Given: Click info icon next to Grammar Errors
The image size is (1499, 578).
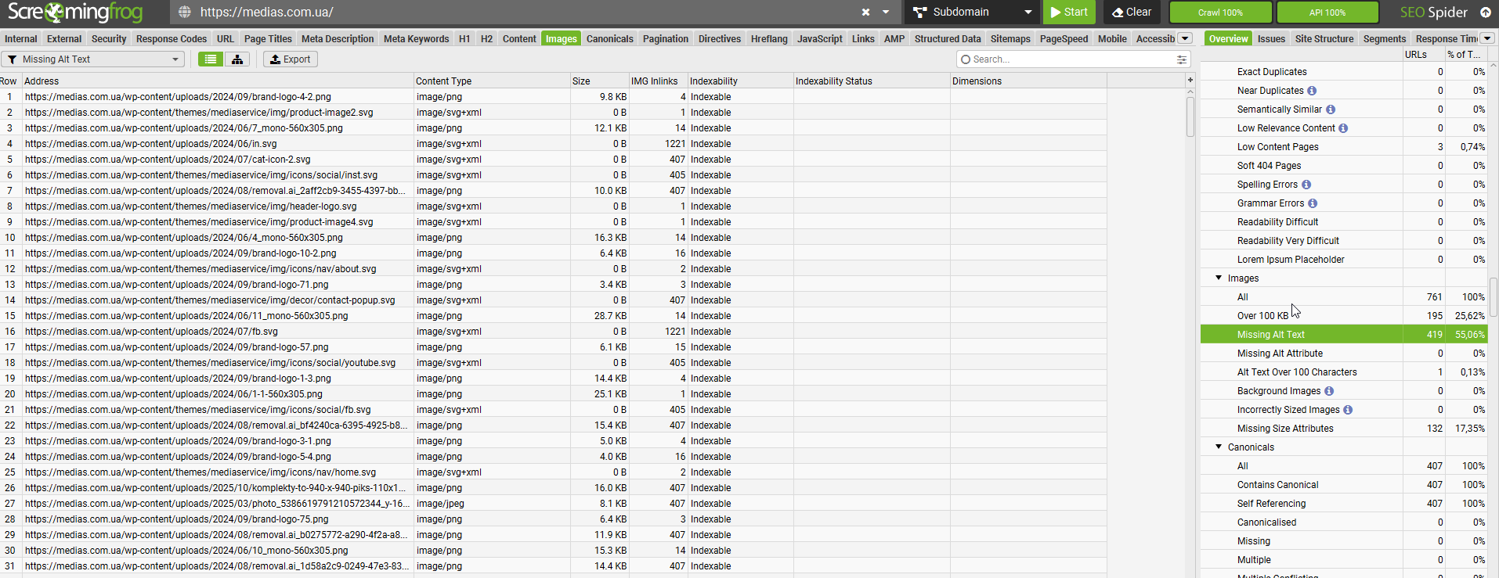Looking at the screenshot, I should click(1313, 203).
